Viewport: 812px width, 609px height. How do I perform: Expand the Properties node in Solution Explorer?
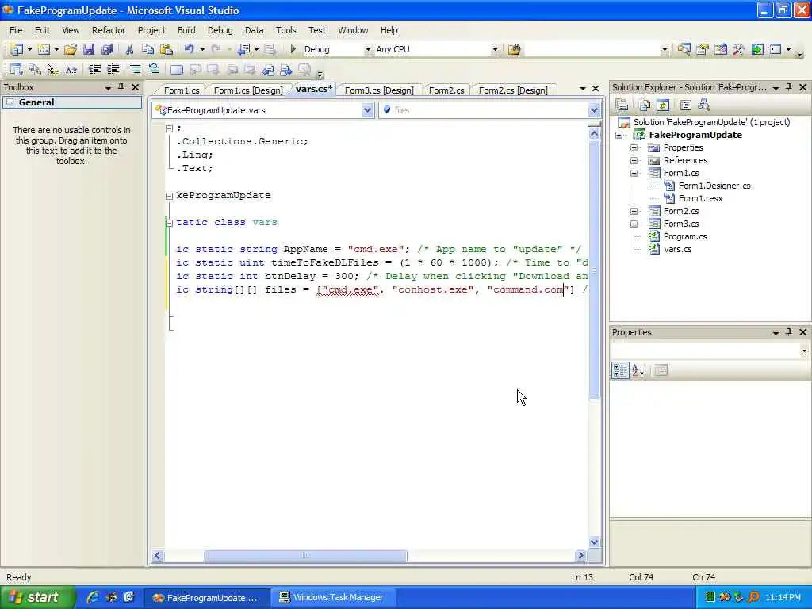click(634, 147)
